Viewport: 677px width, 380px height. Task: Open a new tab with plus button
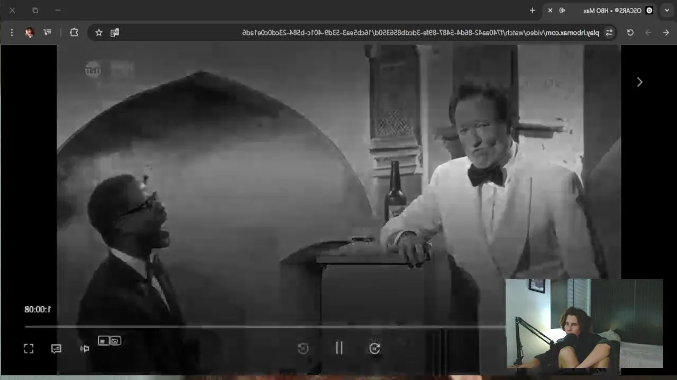533,10
